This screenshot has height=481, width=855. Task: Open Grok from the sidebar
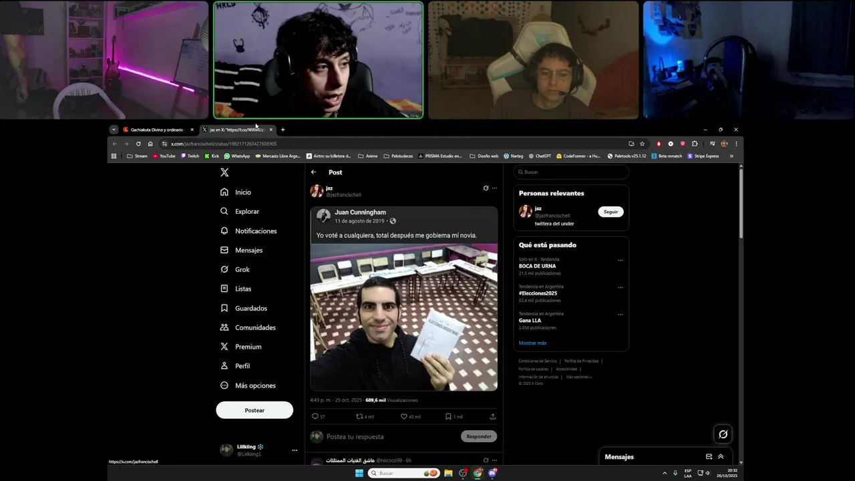pyautogui.click(x=234, y=270)
